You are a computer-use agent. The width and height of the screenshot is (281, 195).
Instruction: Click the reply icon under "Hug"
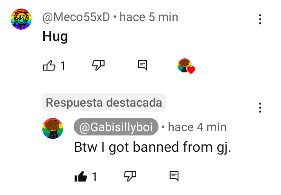click(142, 65)
